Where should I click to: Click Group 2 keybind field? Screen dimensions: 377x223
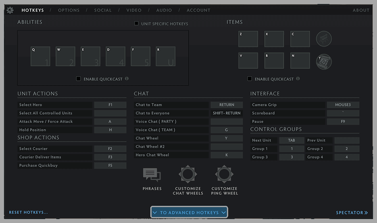tap(347, 149)
